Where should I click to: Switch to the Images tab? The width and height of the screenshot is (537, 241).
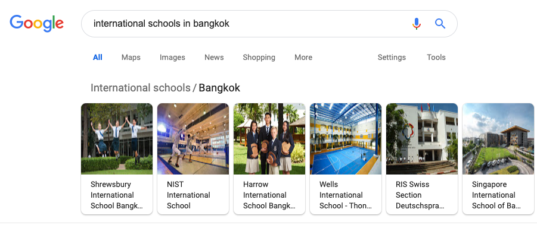pyautogui.click(x=172, y=57)
